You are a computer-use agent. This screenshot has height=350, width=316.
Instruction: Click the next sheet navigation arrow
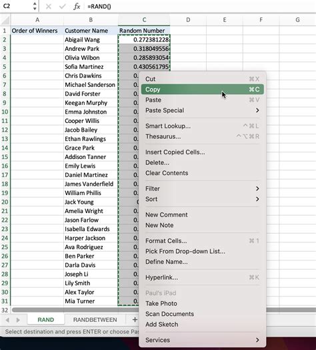[18, 320]
